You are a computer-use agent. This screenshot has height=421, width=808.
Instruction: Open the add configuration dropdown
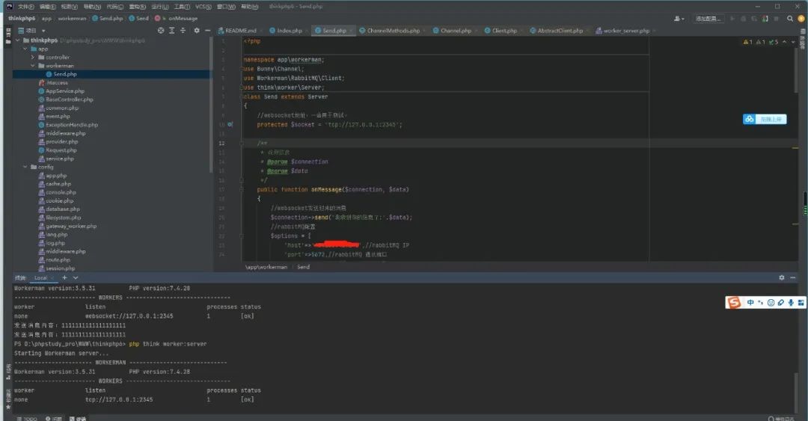(x=708, y=19)
